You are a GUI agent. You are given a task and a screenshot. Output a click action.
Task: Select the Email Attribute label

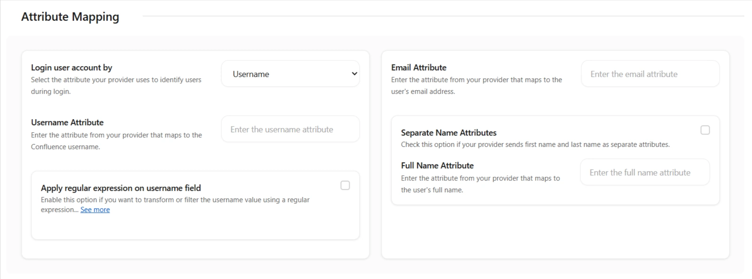point(419,68)
